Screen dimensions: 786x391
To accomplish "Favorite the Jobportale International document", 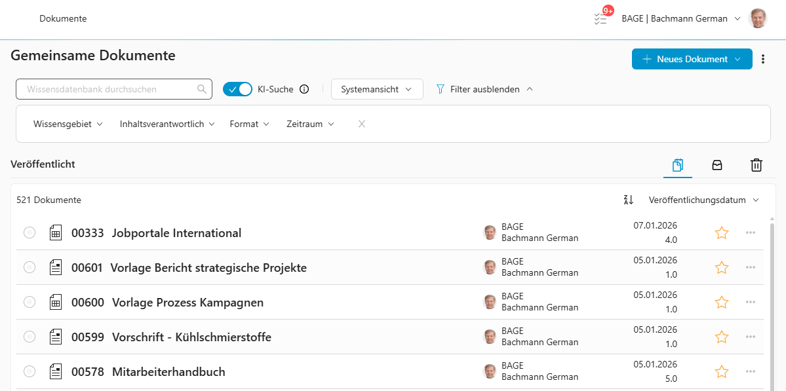I will (721, 233).
